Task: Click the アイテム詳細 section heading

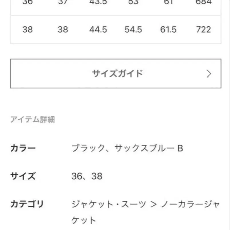Action: coord(32,119)
